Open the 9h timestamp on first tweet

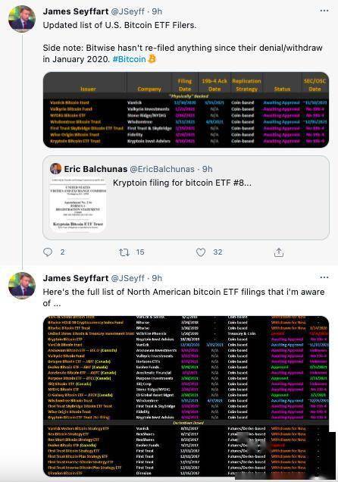(x=157, y=11)
